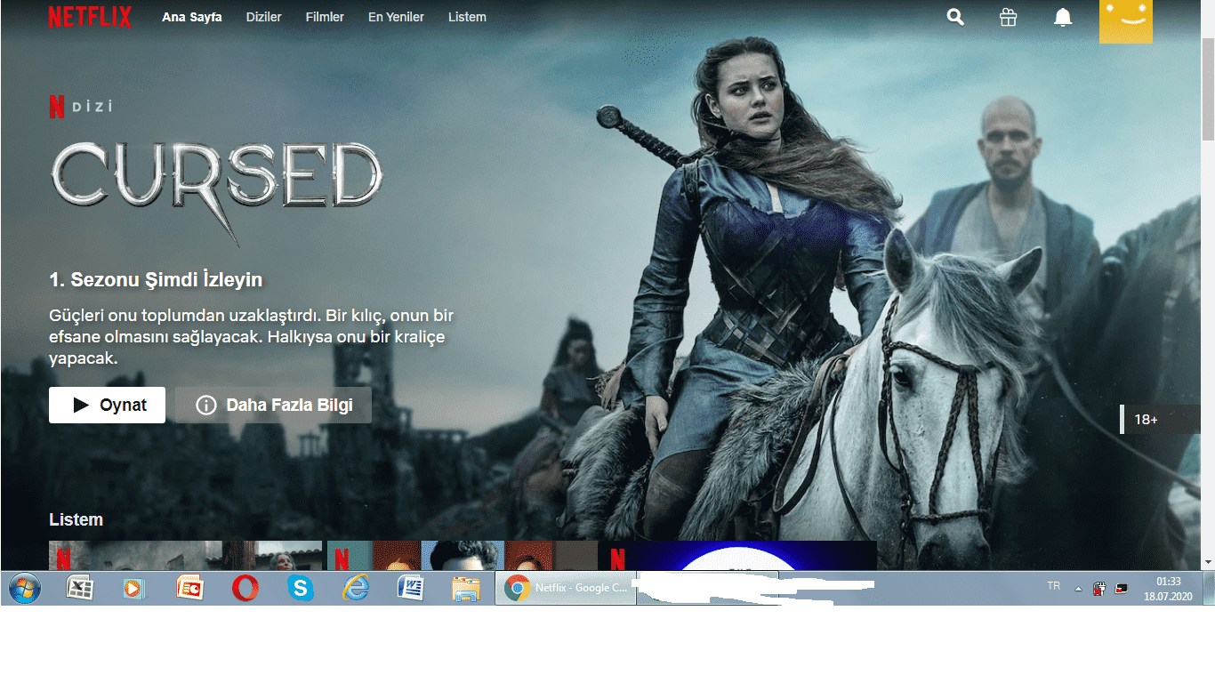Viewport: 1215px width, 683px height.
Task: Click Daha Fazla Bilgi button
Action: tap(273, 405)
